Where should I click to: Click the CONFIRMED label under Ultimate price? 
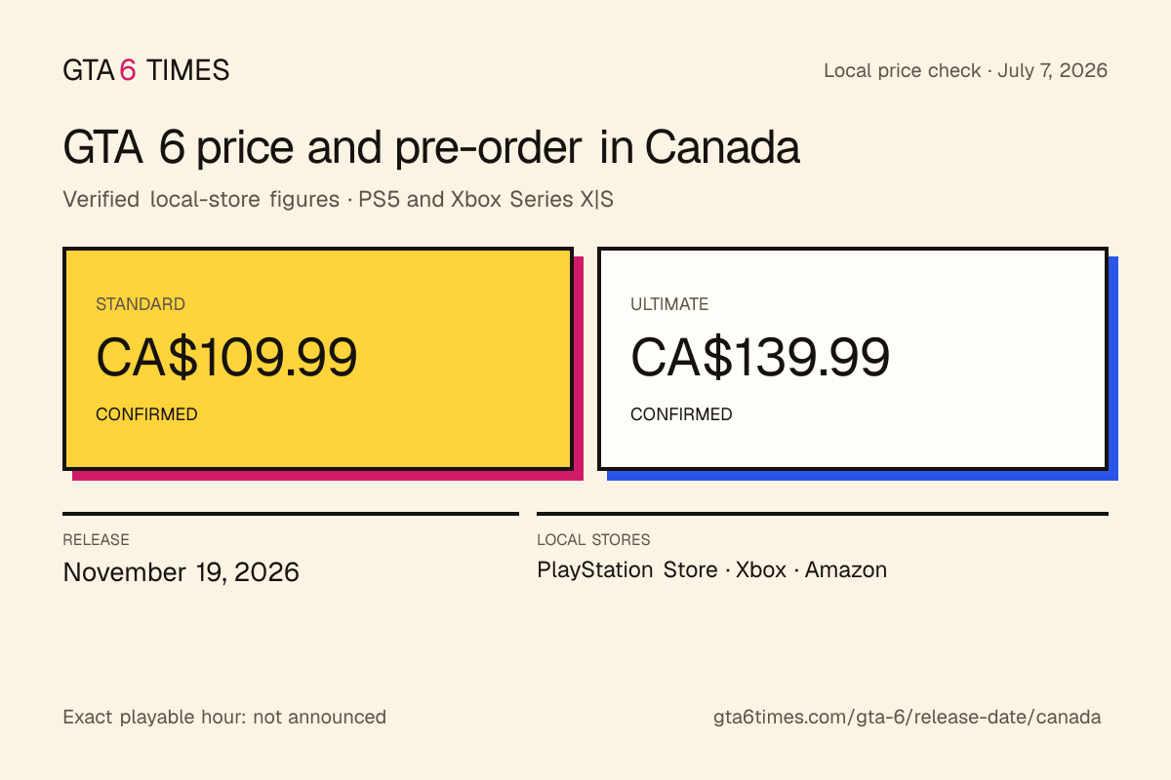[681, 414]
